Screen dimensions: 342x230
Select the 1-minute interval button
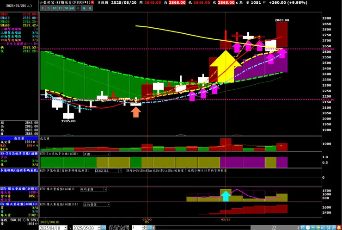[43, 8]
